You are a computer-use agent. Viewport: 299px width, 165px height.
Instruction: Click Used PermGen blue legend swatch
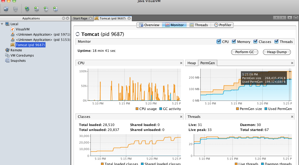pos(266,109)
